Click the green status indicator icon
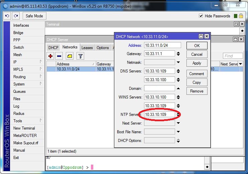 click(x=236, y=16)
